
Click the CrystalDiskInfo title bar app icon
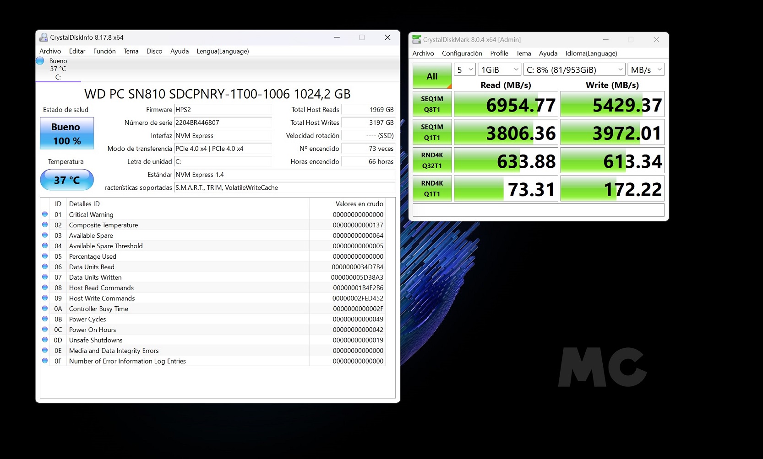tap(44, 37)
